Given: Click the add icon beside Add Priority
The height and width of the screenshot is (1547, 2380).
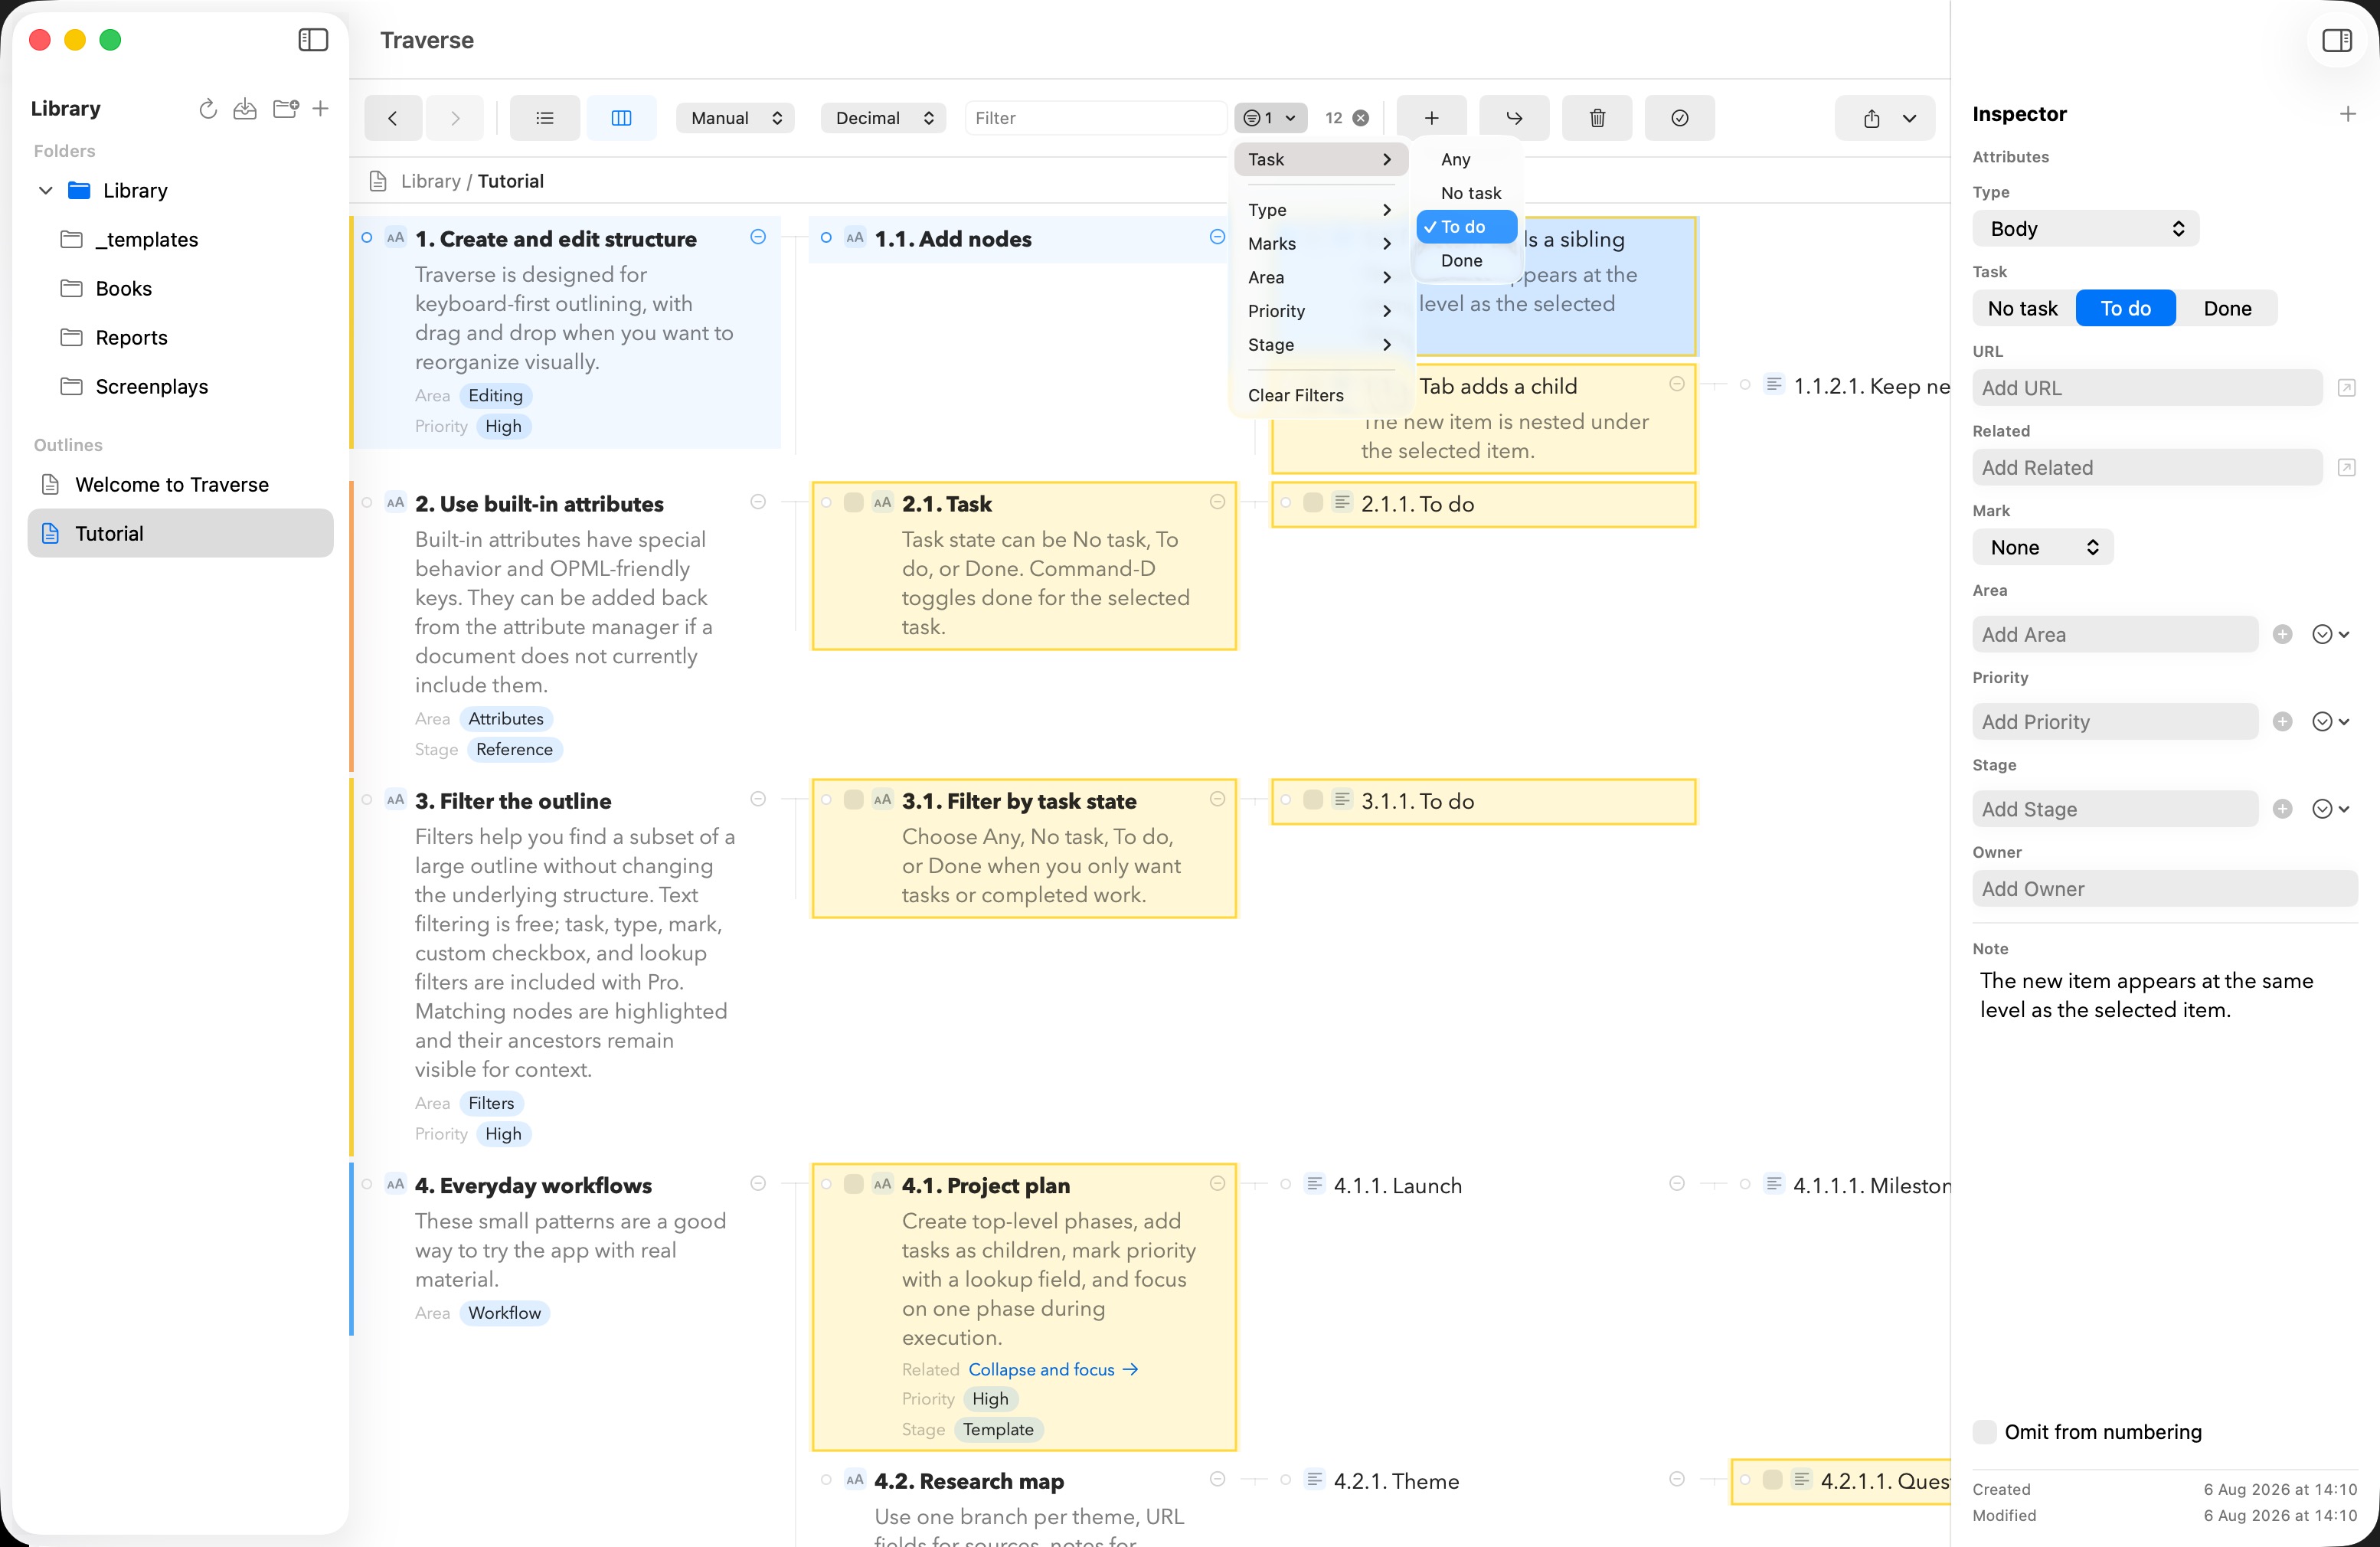Looking at the screenshot, I should (x=2282, y=722).
